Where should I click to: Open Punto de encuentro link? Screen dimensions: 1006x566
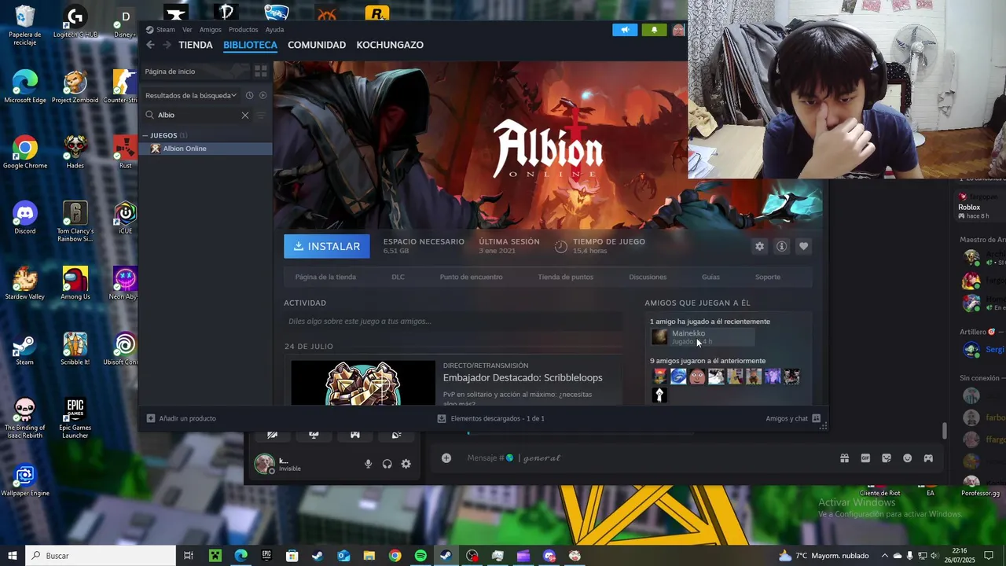[x=471, y=277]
